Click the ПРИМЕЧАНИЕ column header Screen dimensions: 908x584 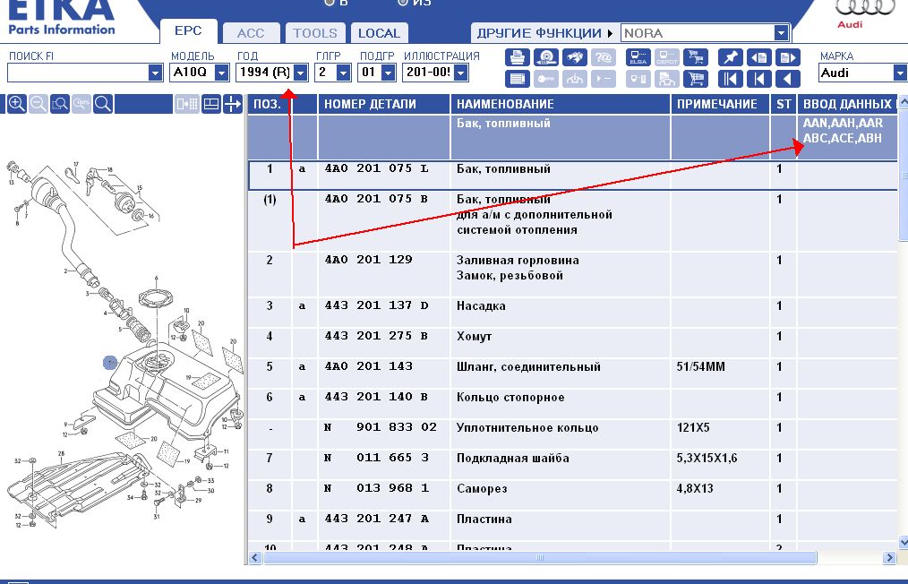720,104
